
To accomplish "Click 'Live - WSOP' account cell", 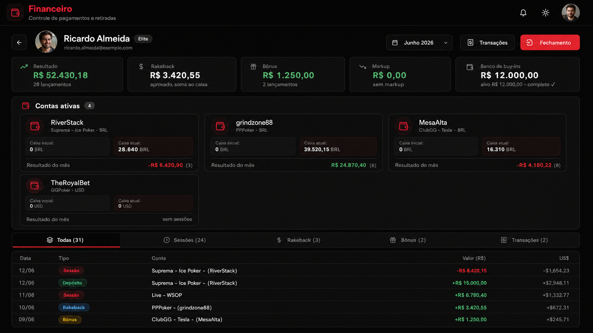I will [x=167, y=295].
